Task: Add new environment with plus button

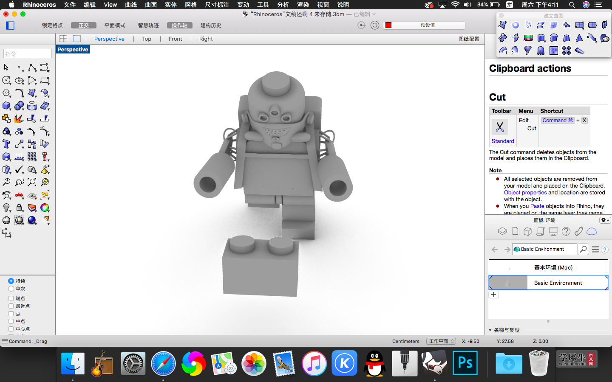Action: [493, 295]
